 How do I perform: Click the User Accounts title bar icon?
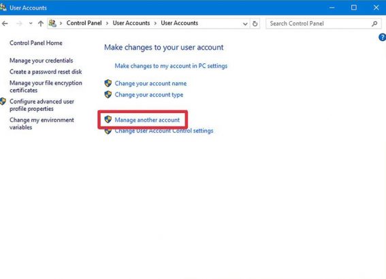click(3, 7)
